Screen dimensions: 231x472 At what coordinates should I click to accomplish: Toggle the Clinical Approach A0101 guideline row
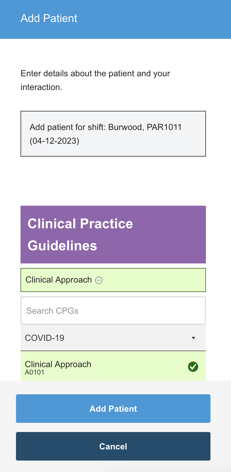pos(113,367)
